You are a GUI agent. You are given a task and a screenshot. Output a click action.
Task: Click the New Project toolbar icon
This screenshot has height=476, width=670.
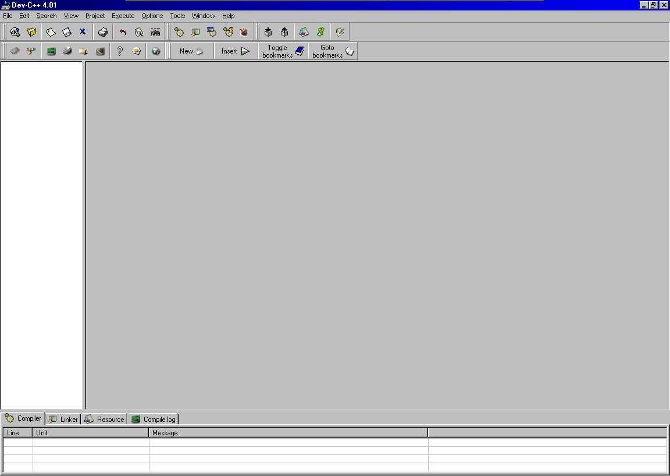[15, 32]
